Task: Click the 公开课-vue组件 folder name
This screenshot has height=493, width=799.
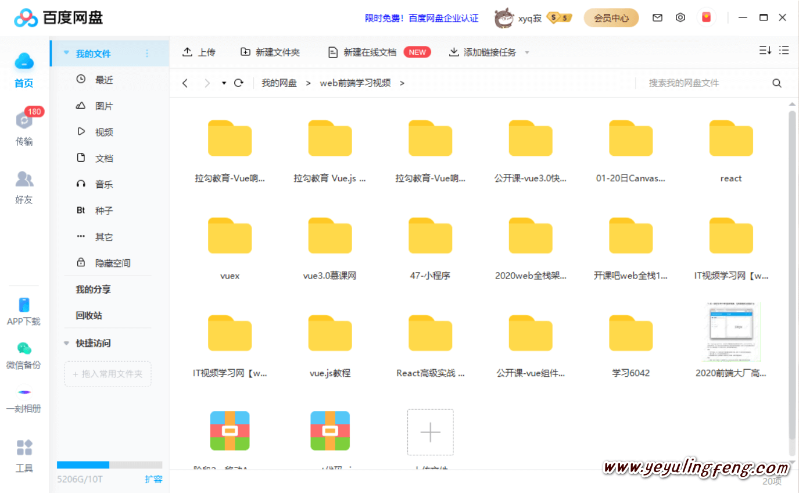Action: click(531, 373)
